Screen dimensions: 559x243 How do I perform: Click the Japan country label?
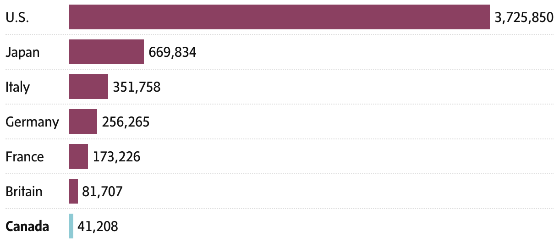point(22,52)
